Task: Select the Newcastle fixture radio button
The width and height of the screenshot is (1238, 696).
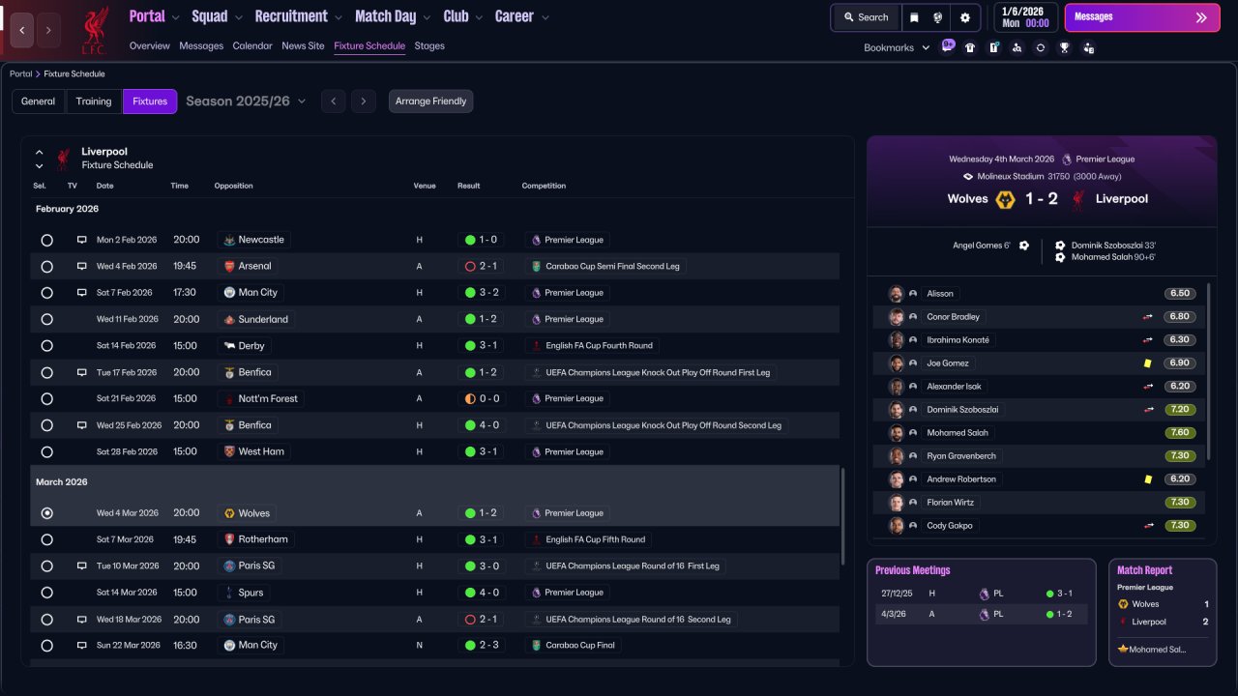Action: pos(47,240)
